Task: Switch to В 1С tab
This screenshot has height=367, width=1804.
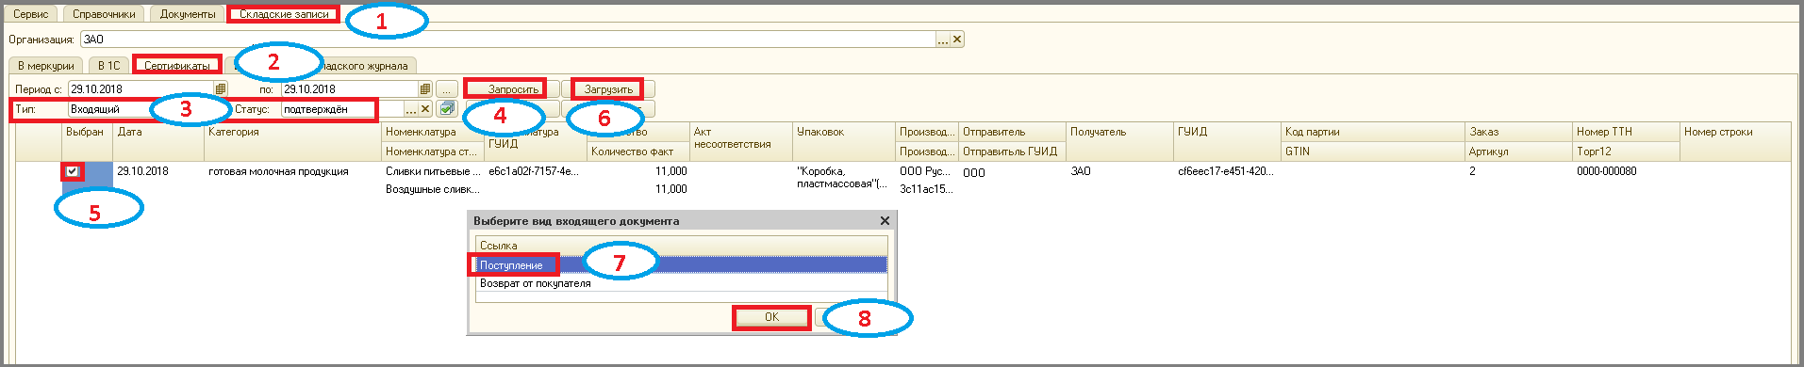Action: click(109, 66)
